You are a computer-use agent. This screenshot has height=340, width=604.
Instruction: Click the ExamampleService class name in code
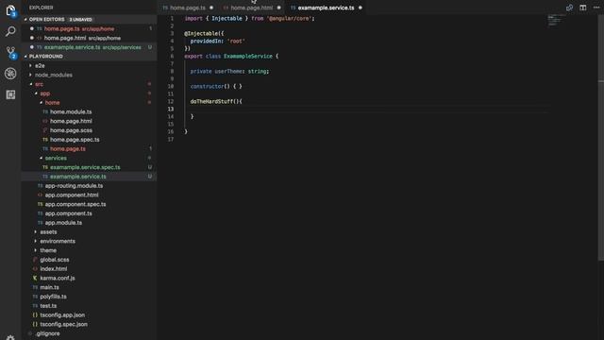[x=247, y=57]
